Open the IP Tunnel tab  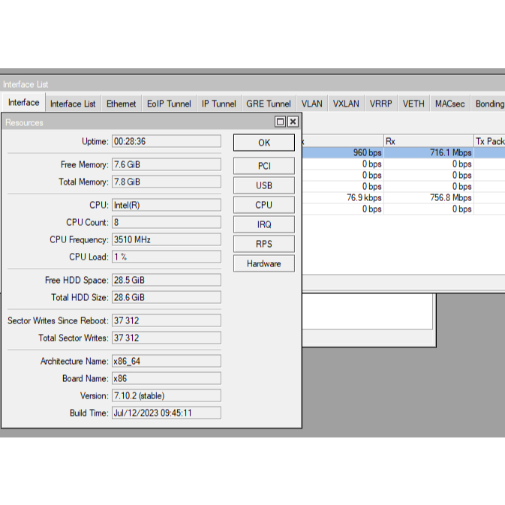coord(218,104)
